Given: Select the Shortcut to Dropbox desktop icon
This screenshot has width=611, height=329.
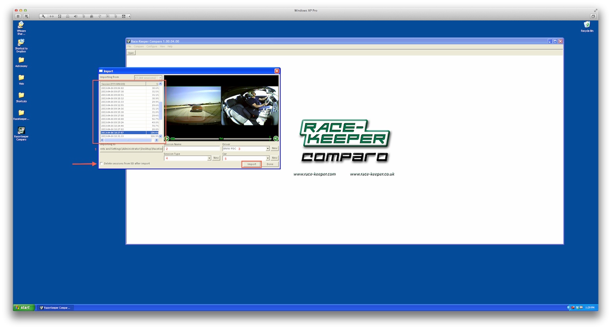Looking at the screenshot, I should click(x=21, y=45).
